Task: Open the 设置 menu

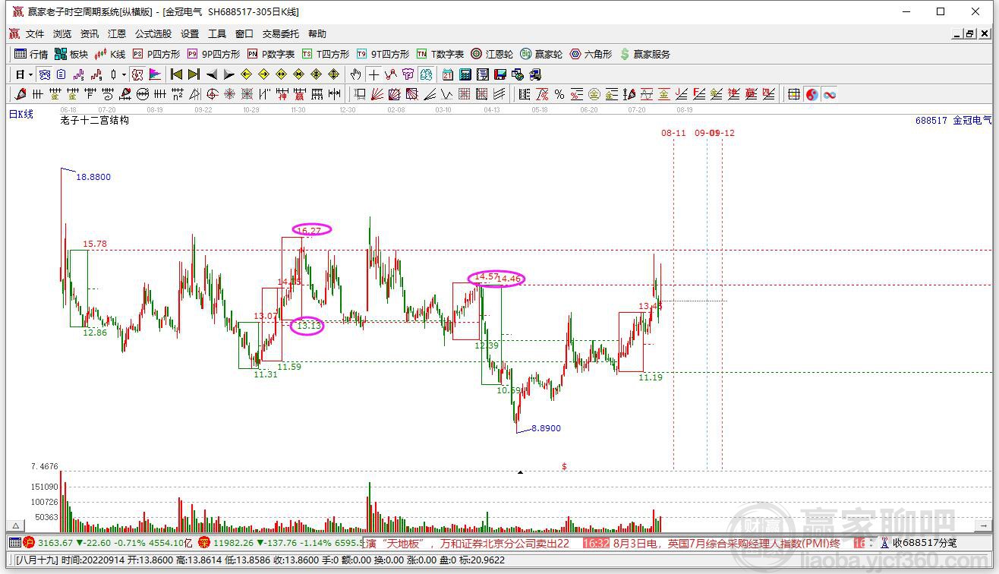Action: click(190, 33)
